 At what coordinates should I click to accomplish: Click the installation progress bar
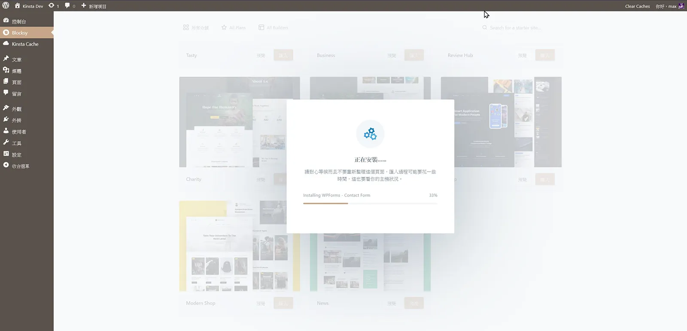click(370, 203)
